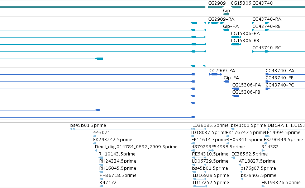Select the CG43740-RB transcript label
Viewport: 305px width, 188px height.
(x=267, y=26)
